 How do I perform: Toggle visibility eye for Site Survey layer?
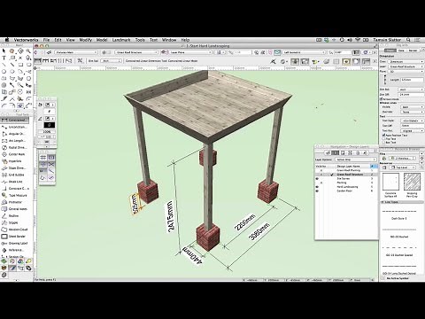317,179
